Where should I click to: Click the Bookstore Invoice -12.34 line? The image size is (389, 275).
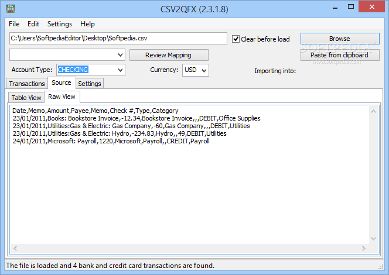137,118
